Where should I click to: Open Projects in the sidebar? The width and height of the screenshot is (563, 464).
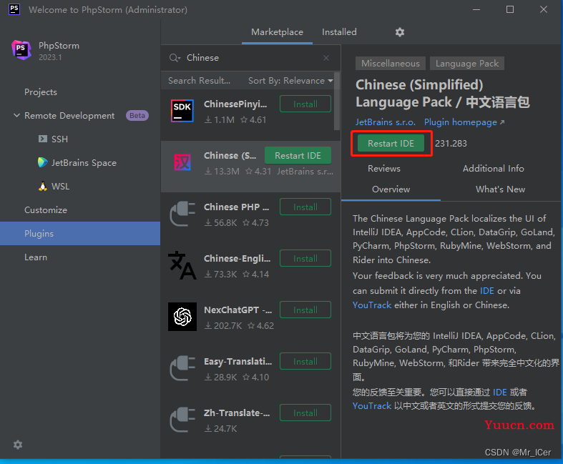(41, 92)
